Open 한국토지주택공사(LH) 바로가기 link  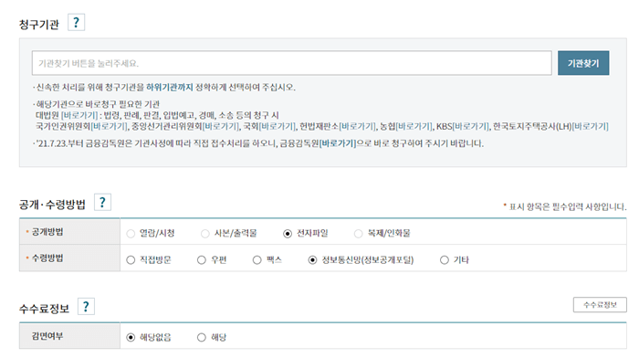[x=590, y=126]
